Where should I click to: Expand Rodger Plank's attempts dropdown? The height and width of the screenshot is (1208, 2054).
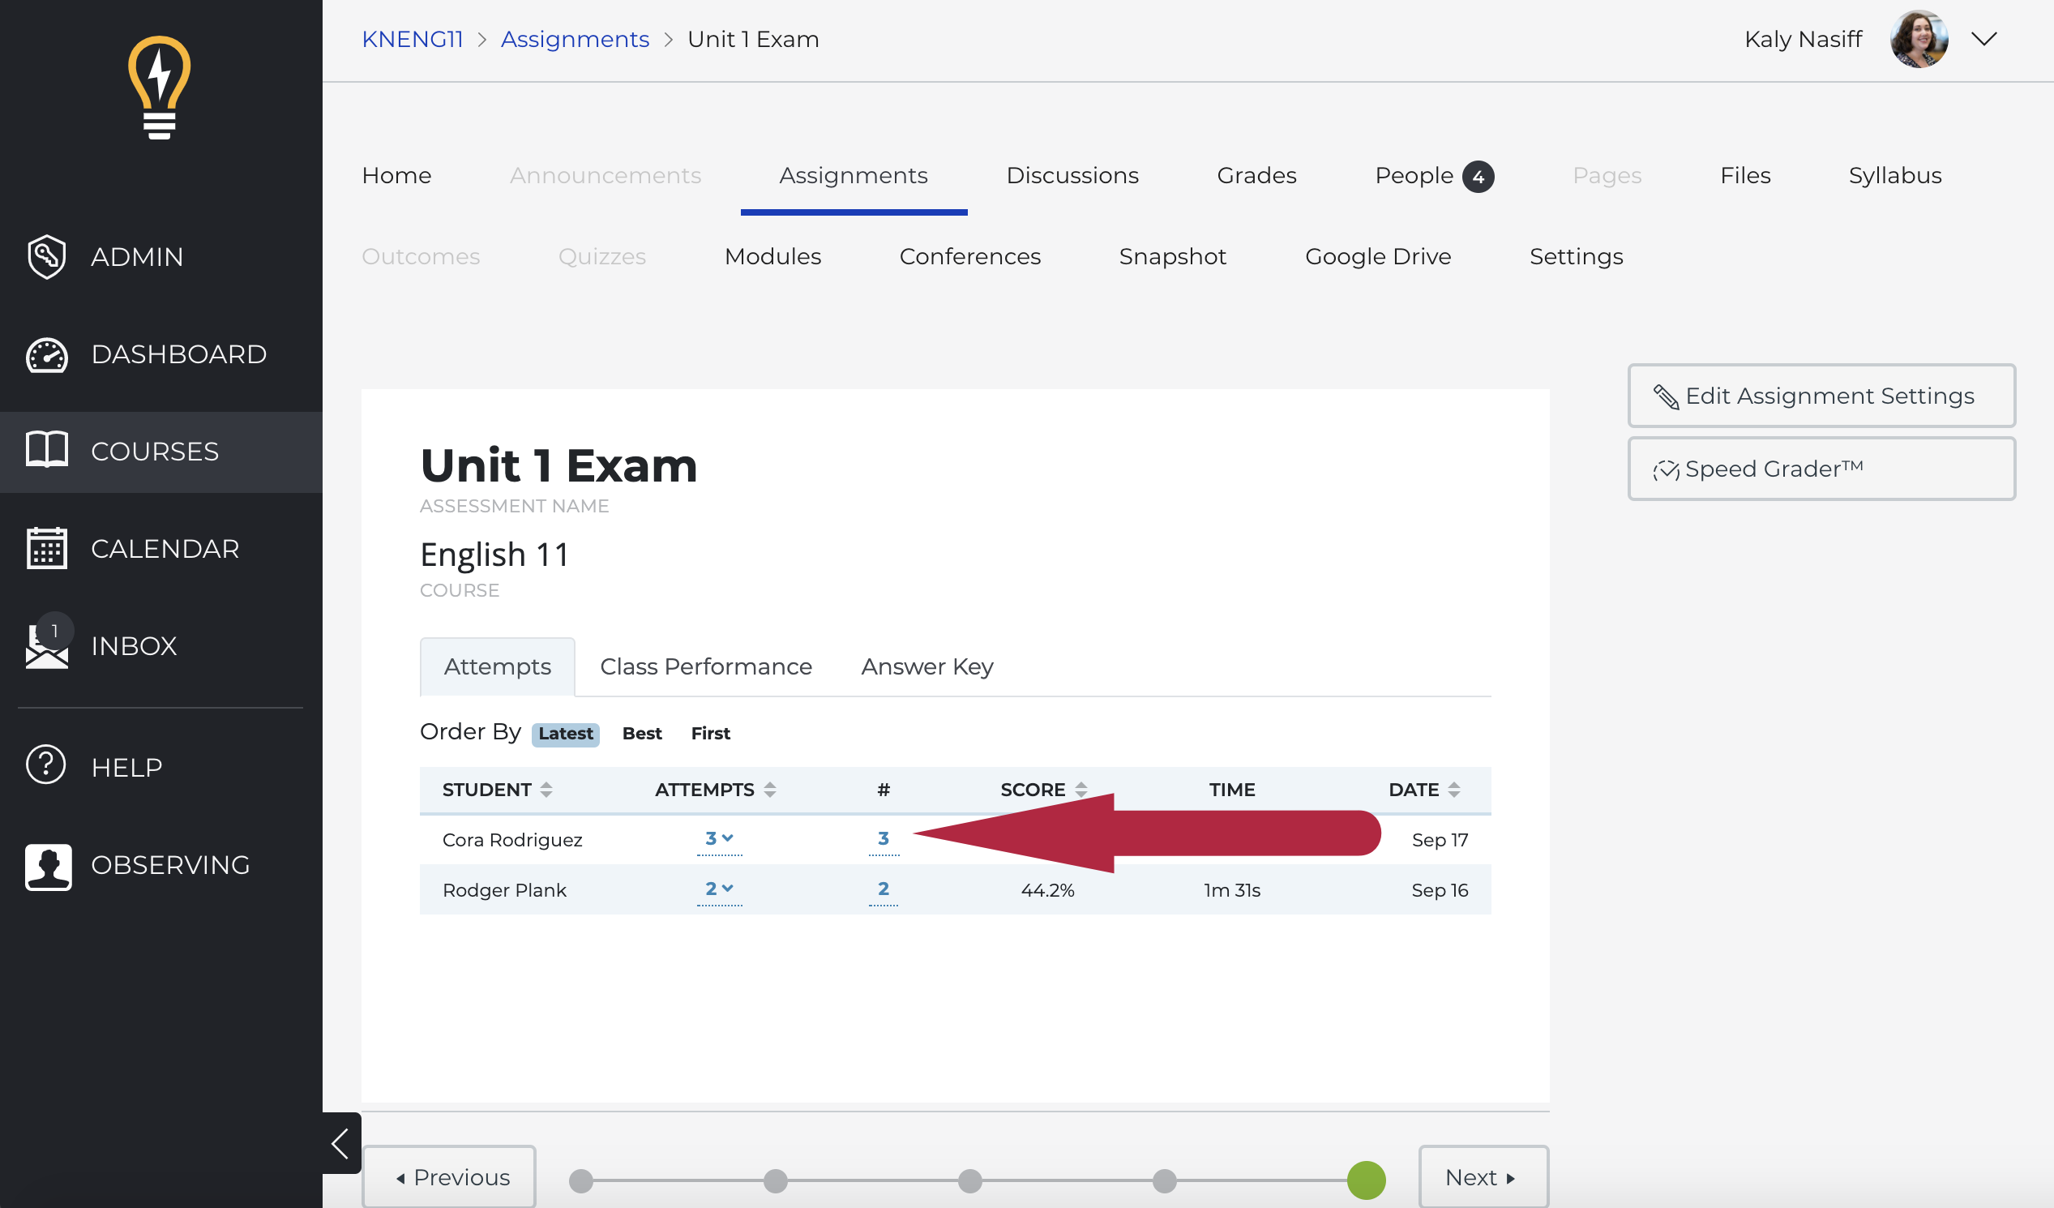coord(720,889)
